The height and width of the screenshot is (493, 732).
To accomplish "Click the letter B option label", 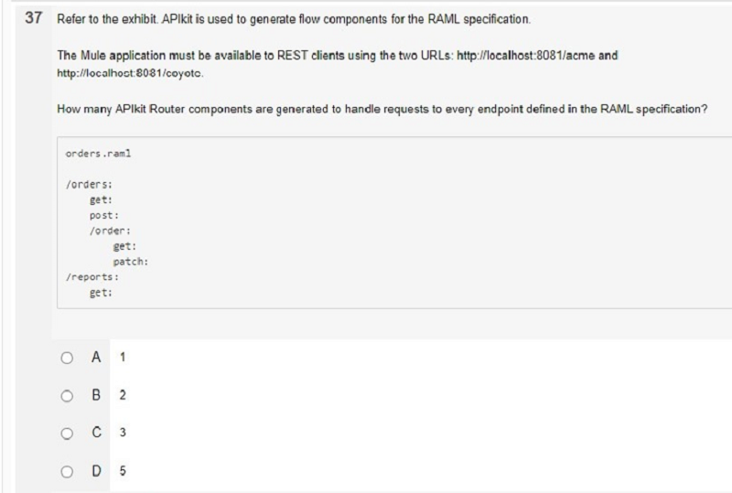I will [x=96, y=395].
